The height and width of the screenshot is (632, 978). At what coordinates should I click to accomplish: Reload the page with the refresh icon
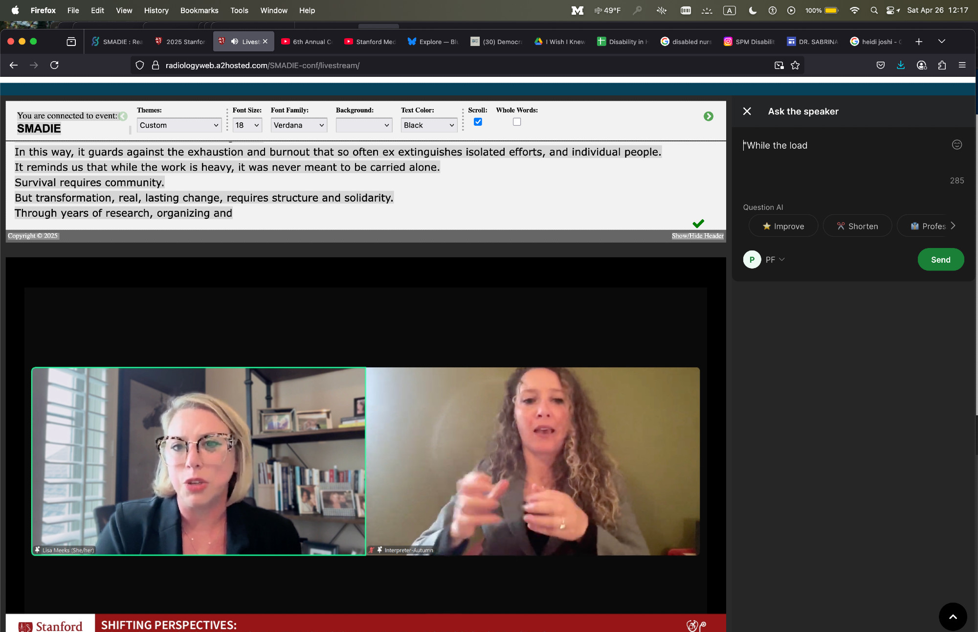click(54, 66)
